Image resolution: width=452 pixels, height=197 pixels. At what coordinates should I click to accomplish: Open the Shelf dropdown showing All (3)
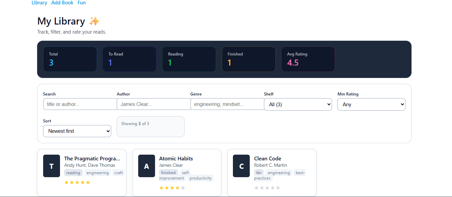point(298,105)
